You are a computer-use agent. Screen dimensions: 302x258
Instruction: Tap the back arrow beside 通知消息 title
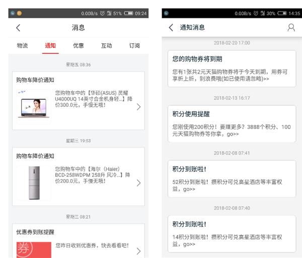click(171, 28)
